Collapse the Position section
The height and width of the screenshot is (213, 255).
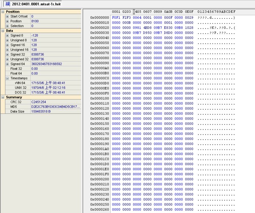point(3,12)
